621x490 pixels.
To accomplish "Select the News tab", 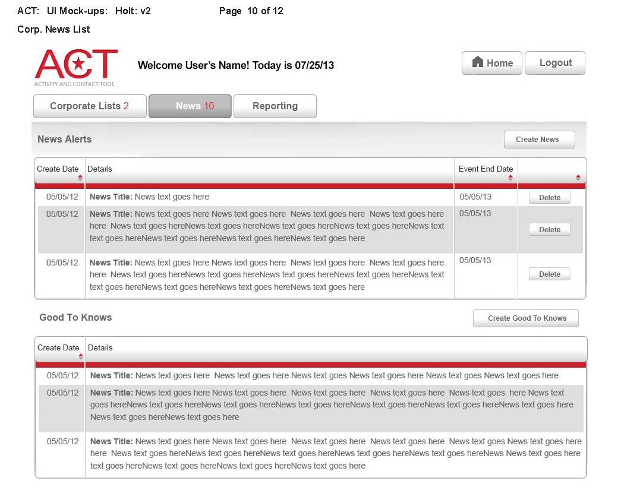I will 190,106.
